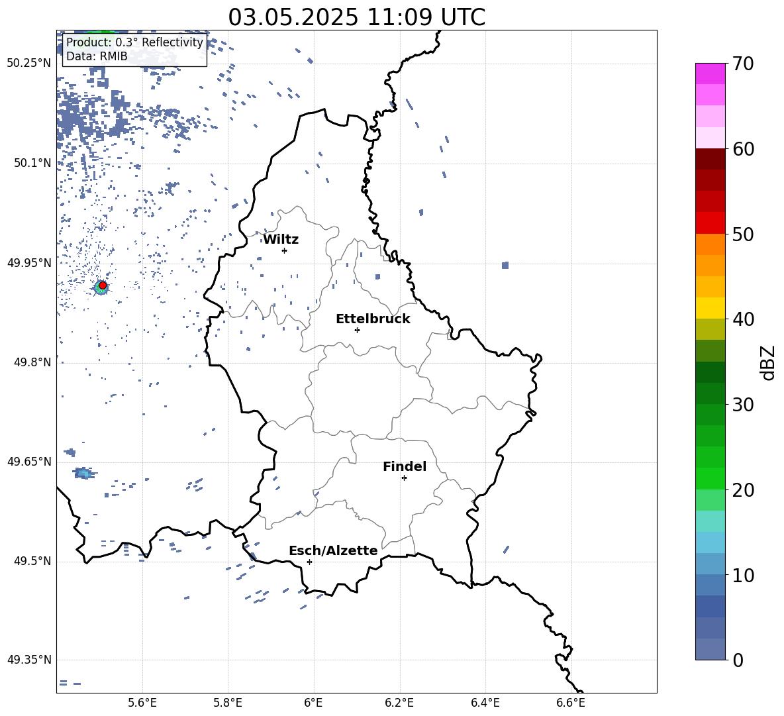Click the Wiltz city label
The height and width of the screenshot is (716, 784).
[281, 240]
